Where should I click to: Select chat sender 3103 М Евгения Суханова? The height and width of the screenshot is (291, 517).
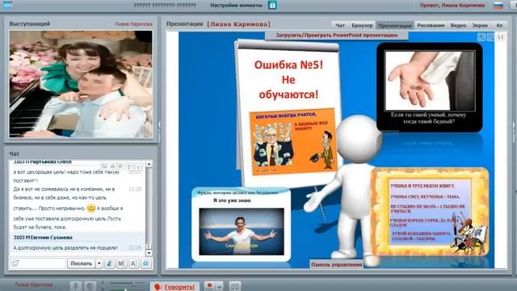43,237
